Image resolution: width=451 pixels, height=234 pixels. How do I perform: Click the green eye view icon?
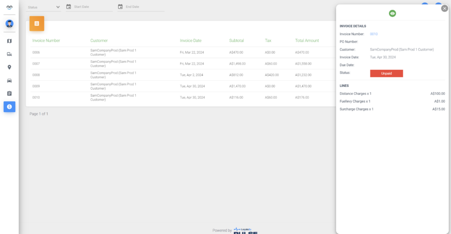click(x=392, y=13)
